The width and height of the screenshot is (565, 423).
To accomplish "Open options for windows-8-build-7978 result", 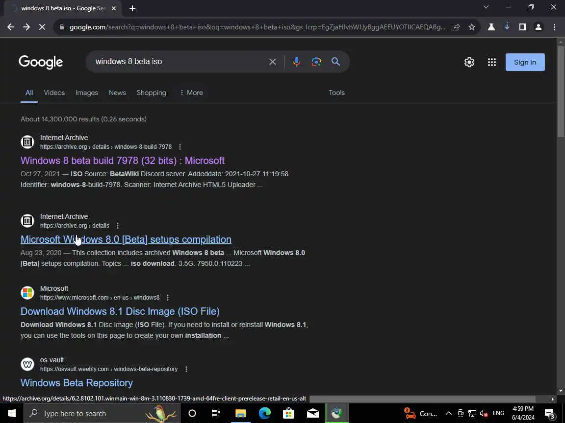I will click(x=180, y=147).
